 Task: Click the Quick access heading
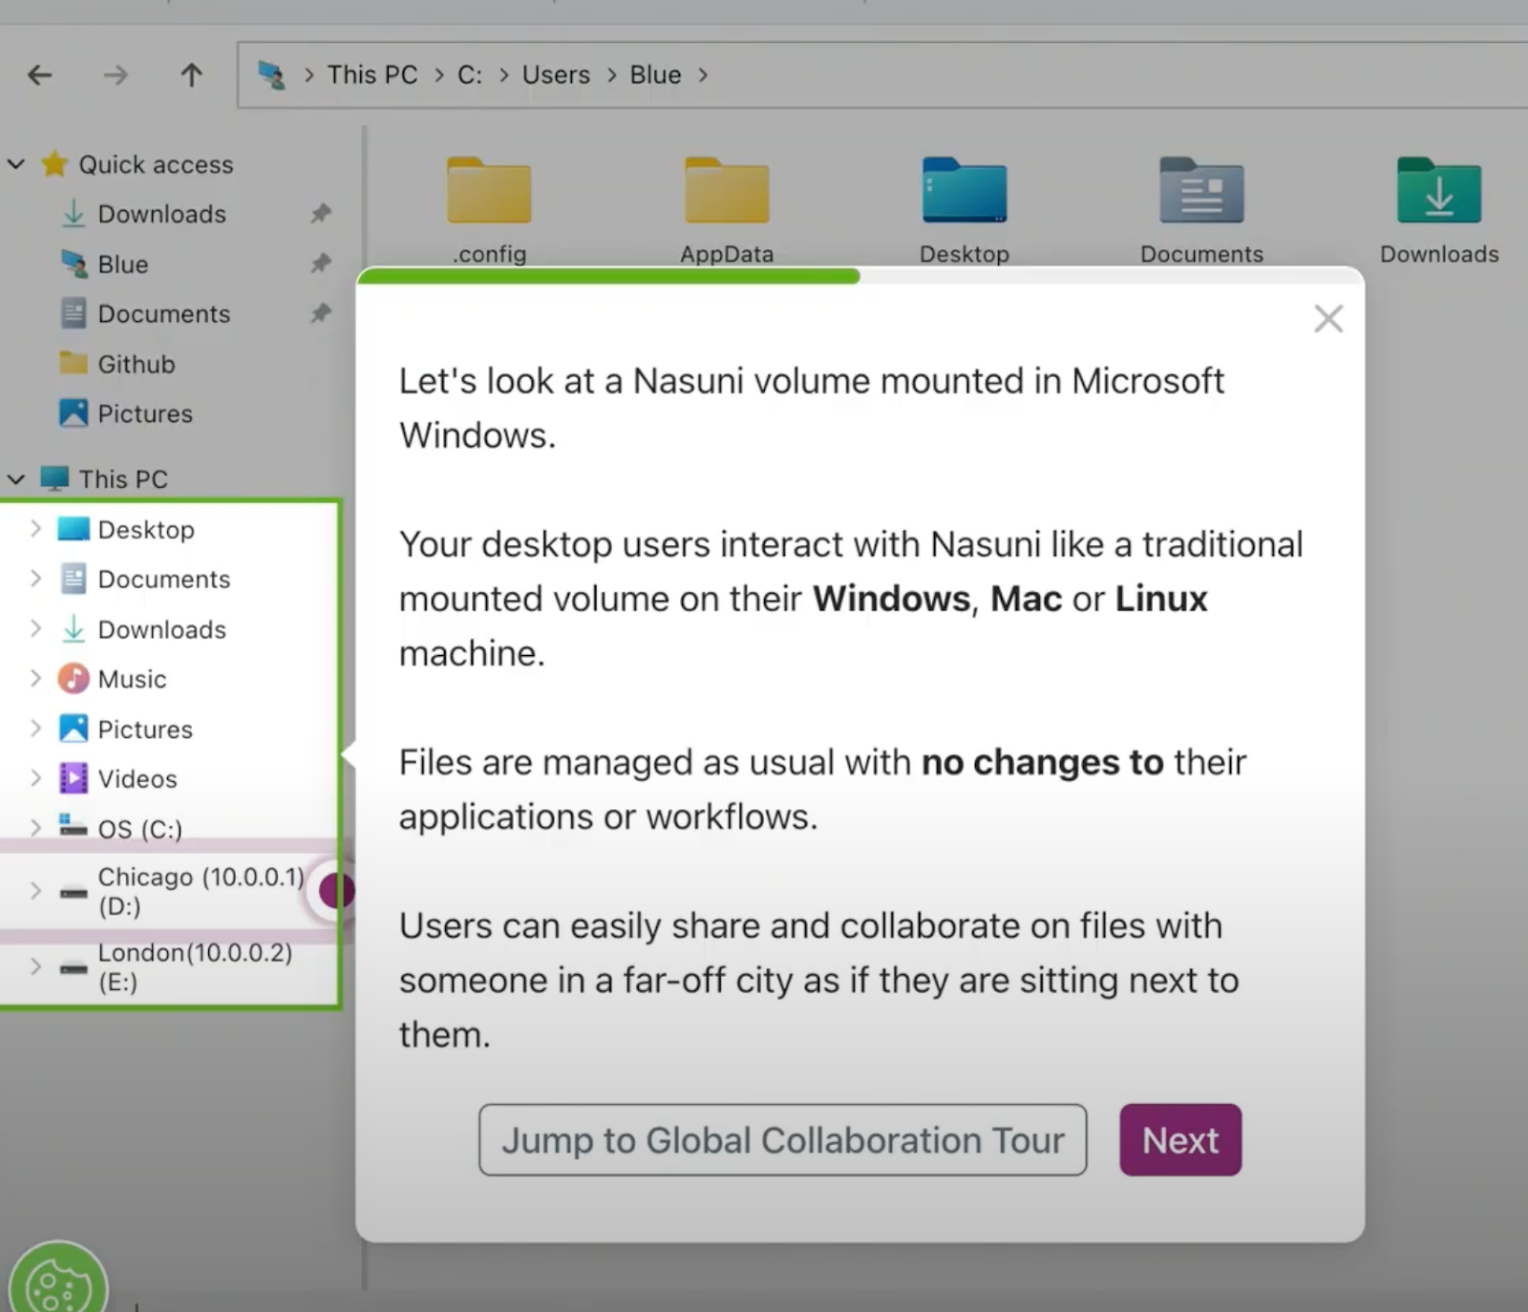[x=156, y=164]
